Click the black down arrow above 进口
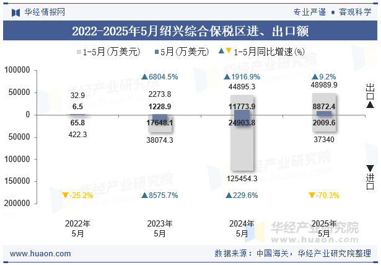 coord(370,168)
